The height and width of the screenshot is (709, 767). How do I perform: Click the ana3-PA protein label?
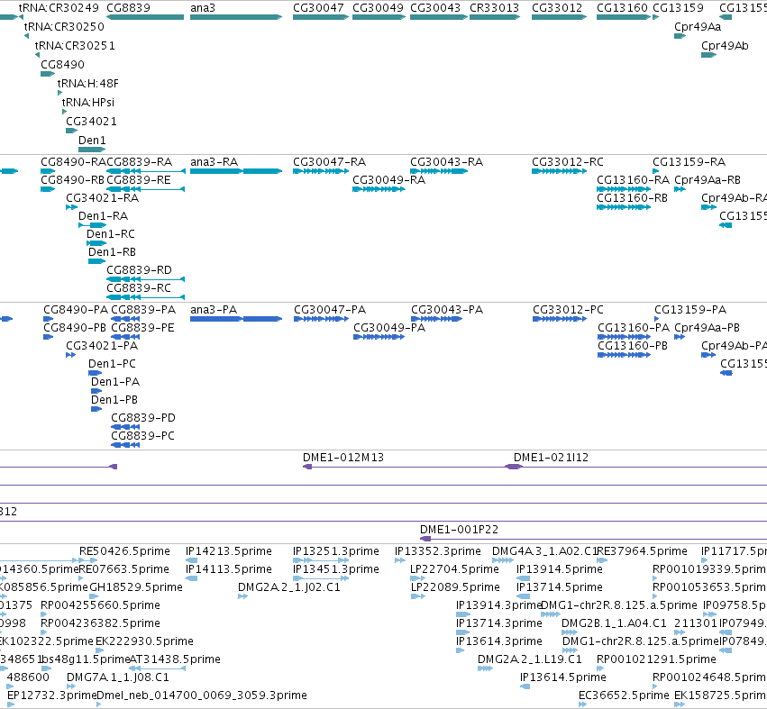pos(214,310)
